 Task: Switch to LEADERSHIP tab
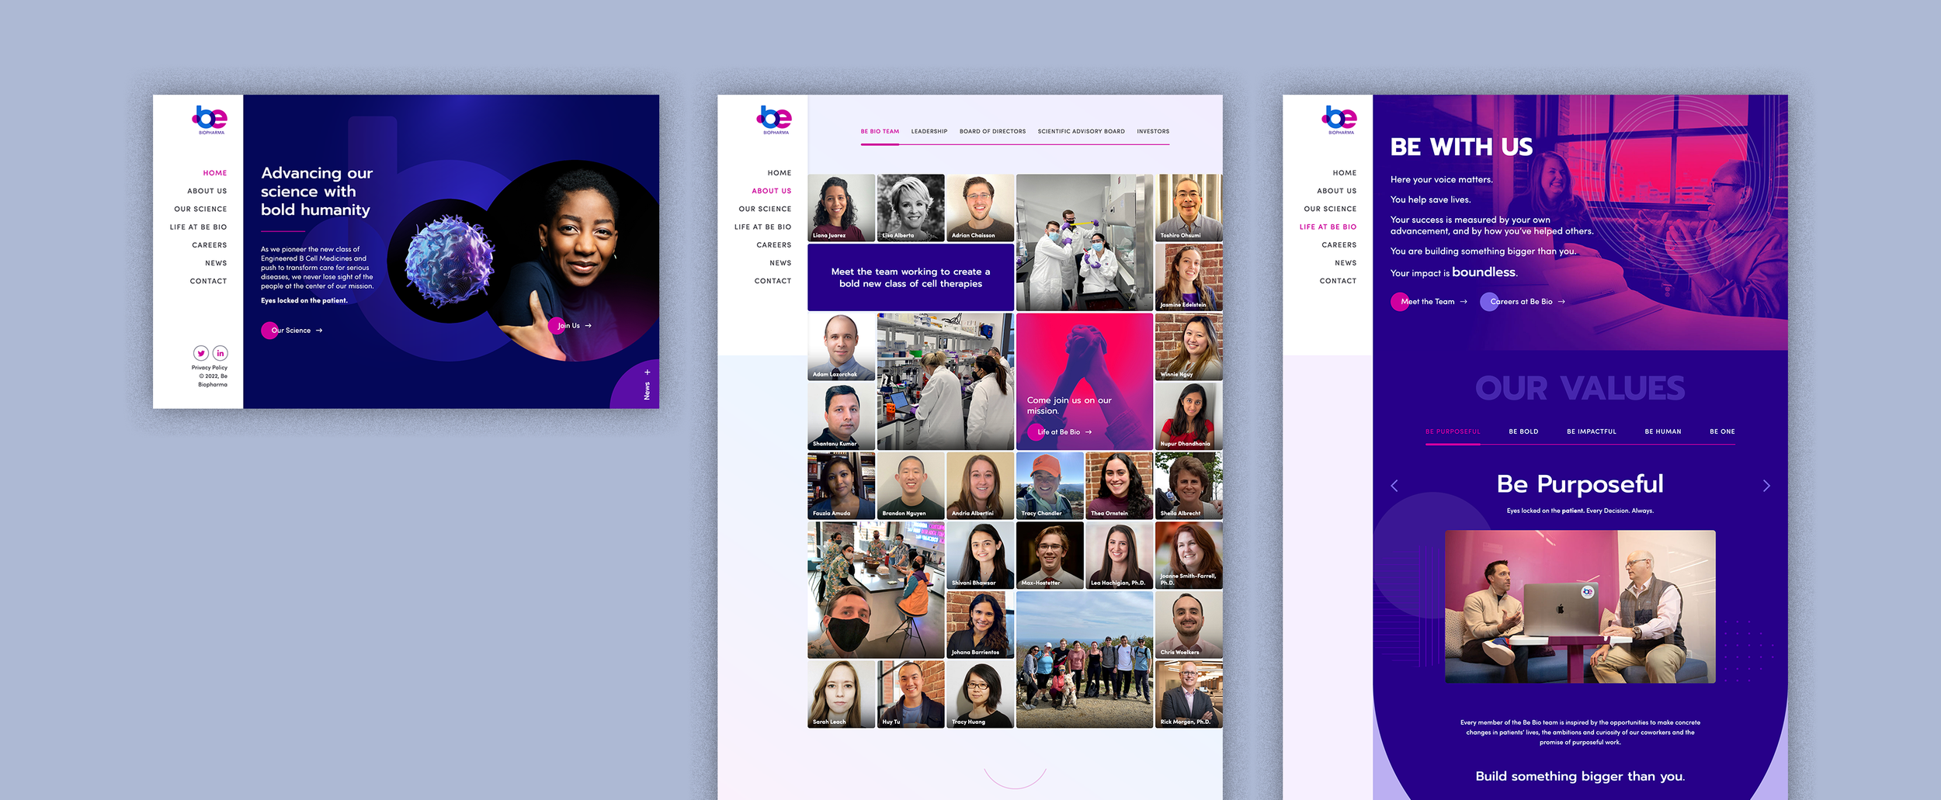(929, 132)
